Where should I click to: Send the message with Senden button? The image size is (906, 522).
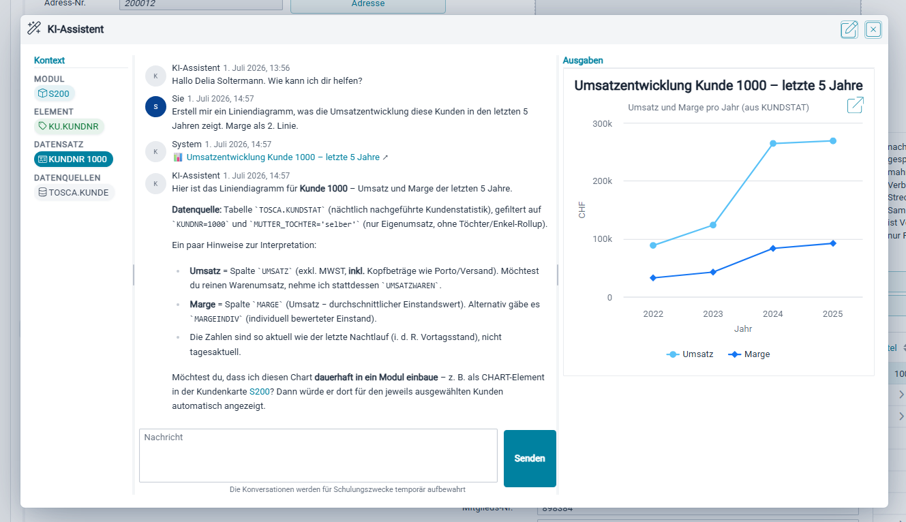(530, 459)
